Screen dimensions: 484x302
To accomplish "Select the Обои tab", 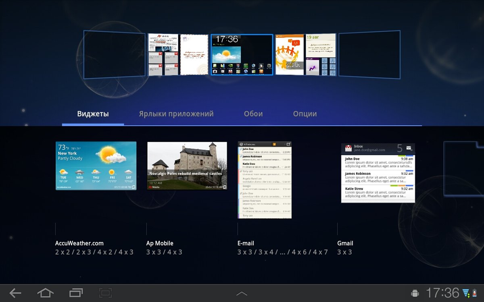I will tap(253, 114).
